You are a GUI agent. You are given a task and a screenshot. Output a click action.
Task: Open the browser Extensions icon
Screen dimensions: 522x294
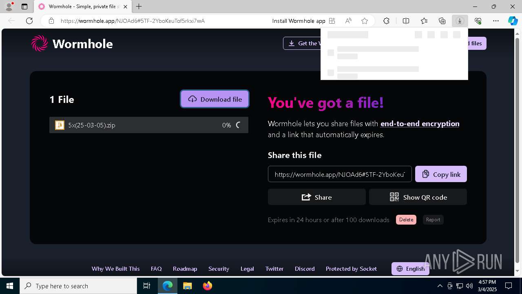[386, 21]
